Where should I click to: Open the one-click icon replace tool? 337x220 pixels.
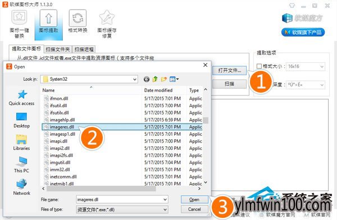click(19, 24)
